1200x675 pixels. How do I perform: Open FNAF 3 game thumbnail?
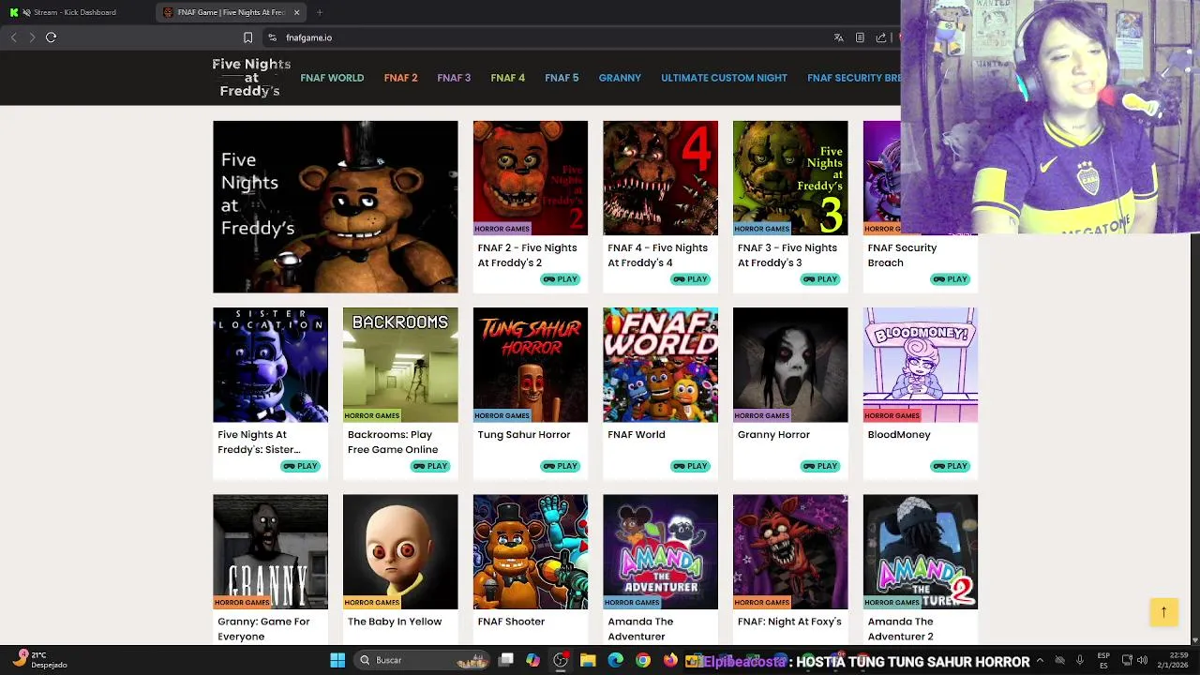pos(790,178)
